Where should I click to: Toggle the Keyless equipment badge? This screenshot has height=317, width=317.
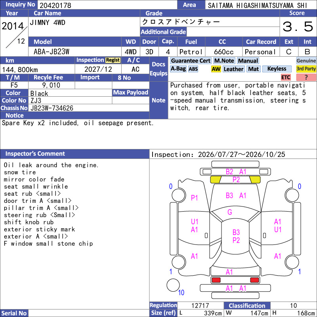pos(277,69)
